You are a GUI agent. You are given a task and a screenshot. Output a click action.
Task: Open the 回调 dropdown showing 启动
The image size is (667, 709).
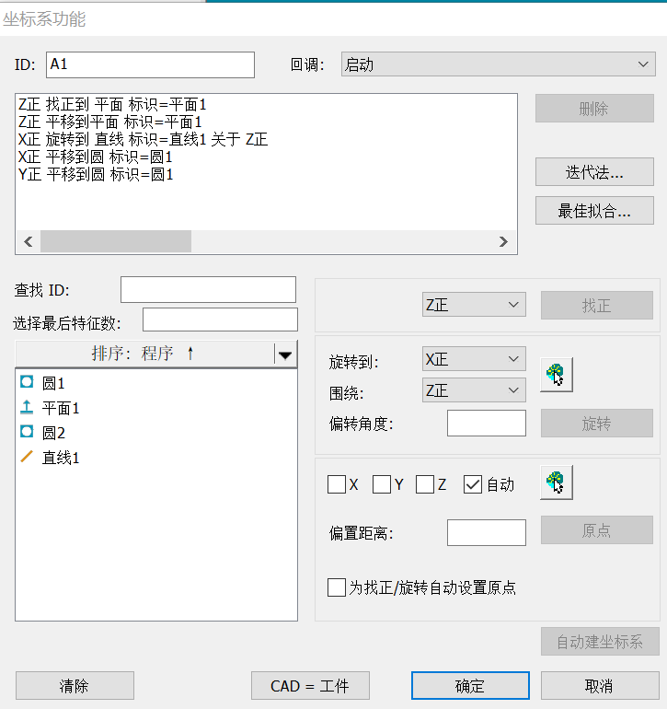coord(497,64)
